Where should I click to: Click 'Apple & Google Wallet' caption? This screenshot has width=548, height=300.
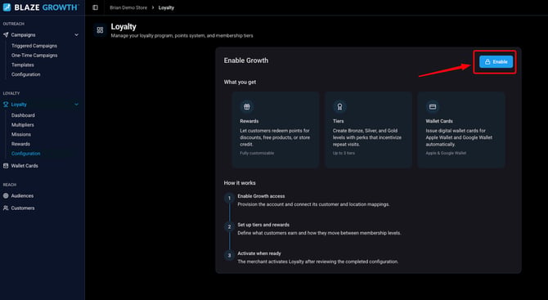pyautogui.click(x=446, y=154)
